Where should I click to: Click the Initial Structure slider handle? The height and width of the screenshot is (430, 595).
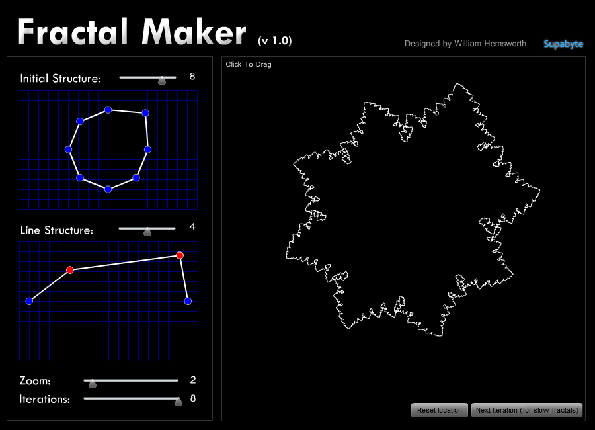pyautogui.click(x=162, y=77)
